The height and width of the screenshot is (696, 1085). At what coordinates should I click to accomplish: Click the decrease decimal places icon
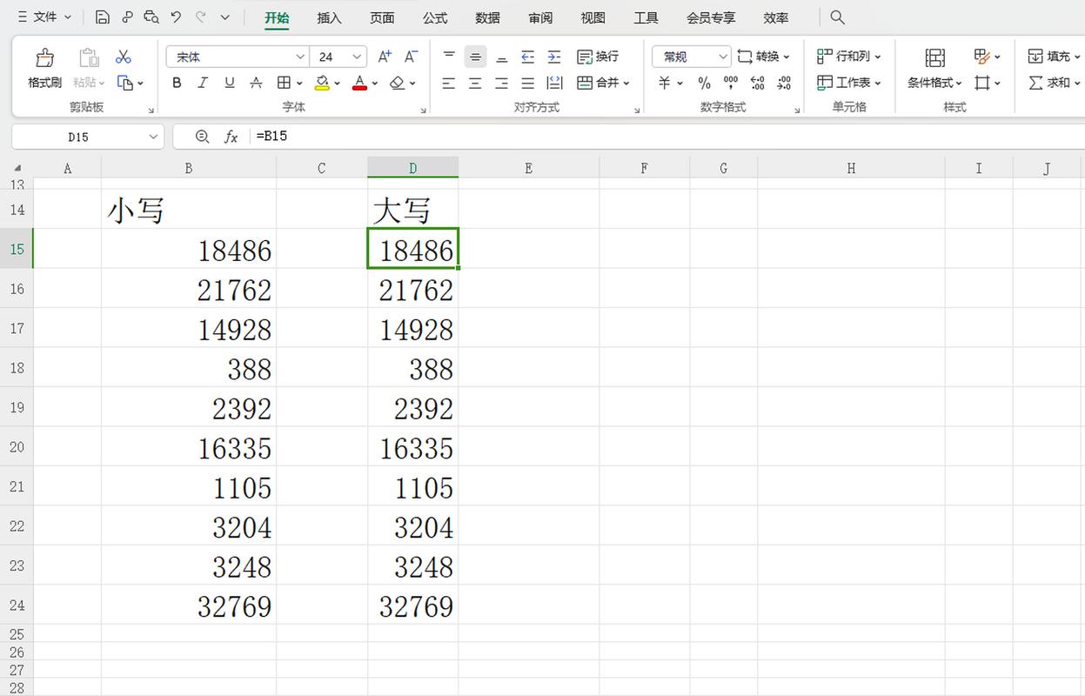click(785, 84)
